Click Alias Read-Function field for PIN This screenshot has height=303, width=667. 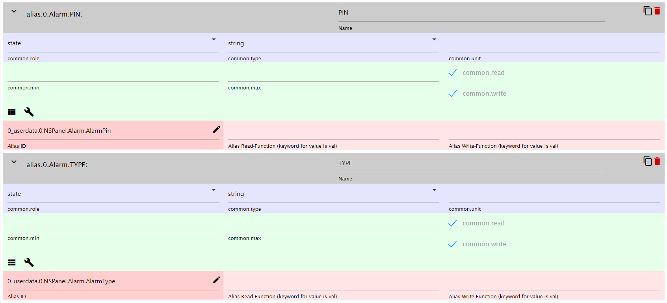coord(334,131)
